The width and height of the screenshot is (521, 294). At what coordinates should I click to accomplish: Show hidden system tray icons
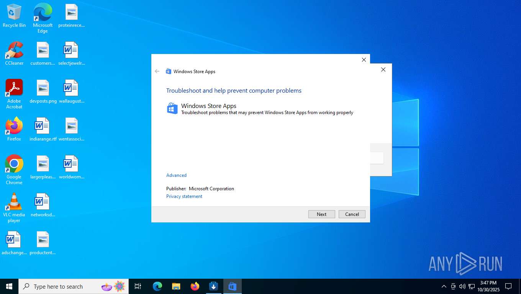coord(444,286)
